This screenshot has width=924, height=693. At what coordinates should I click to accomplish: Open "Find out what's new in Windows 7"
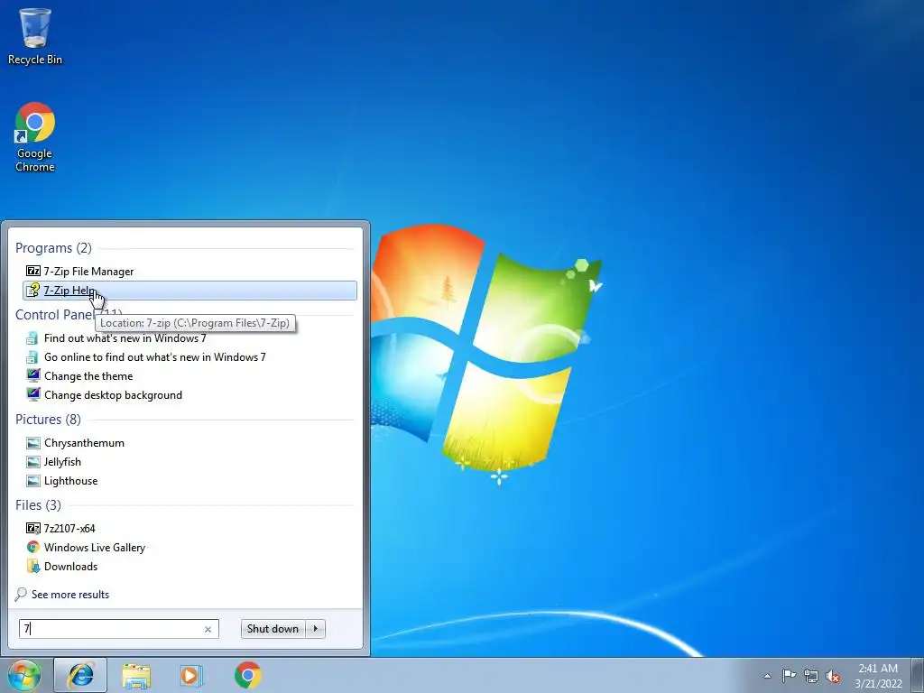pos(125,338)
